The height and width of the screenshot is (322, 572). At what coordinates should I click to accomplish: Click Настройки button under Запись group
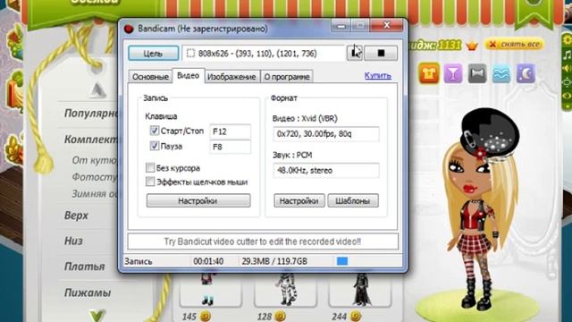(198, 200)
